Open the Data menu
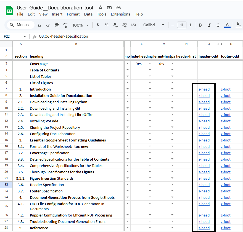This screenshot has height=232, width=243. (88, 14)
